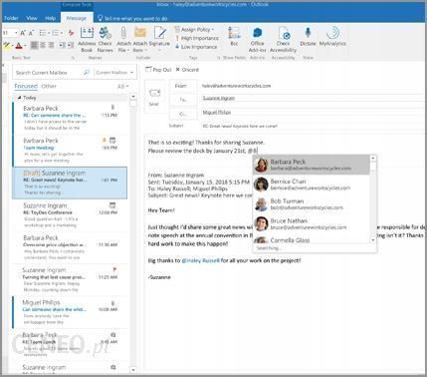427x377 pixels.
Task: Click the Decrease Indent icon
Action: (x=62, y=45)
